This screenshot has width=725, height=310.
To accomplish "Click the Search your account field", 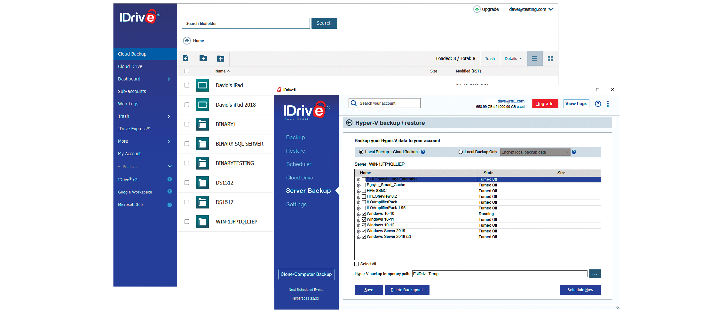I will click(384, 103).
